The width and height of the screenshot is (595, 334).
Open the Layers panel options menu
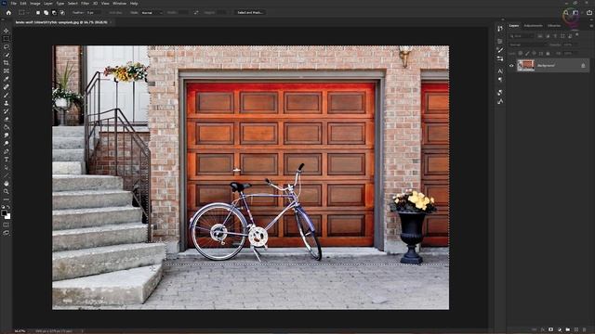591,26
